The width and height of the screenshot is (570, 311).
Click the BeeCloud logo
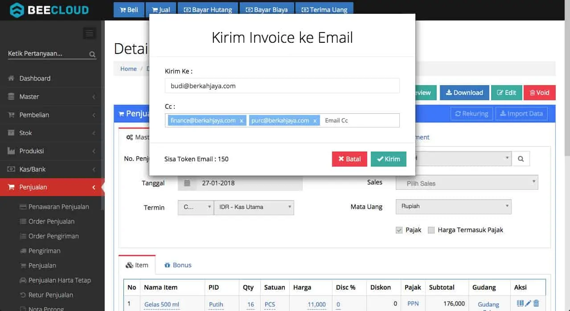coord(49,10)
